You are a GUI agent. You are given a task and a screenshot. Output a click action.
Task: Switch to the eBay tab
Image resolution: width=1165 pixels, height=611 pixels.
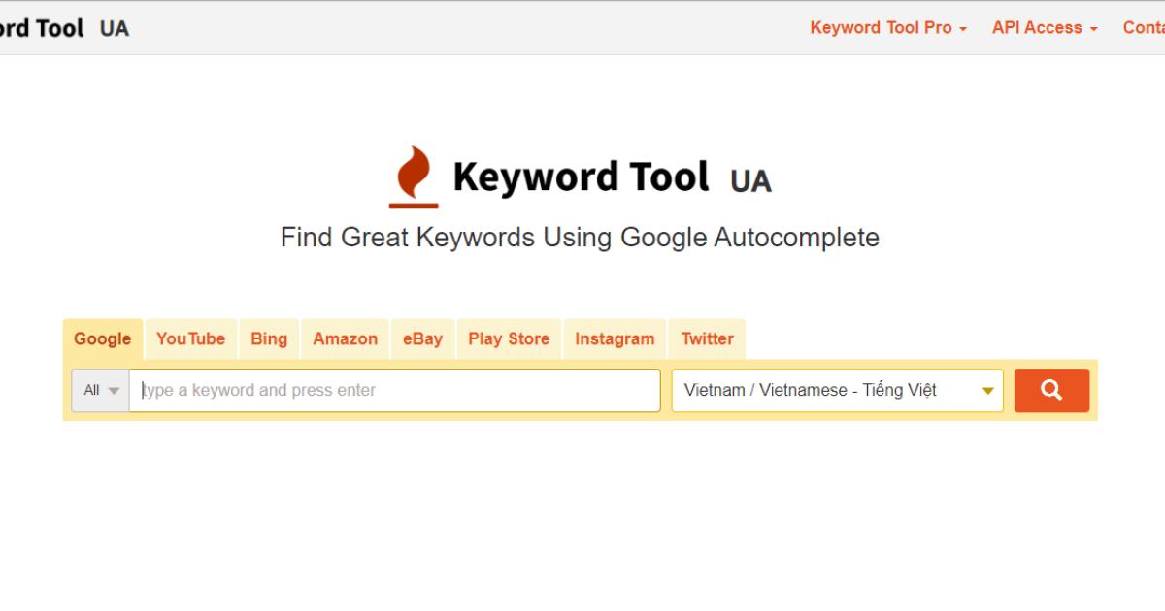[x=422, y=338]
